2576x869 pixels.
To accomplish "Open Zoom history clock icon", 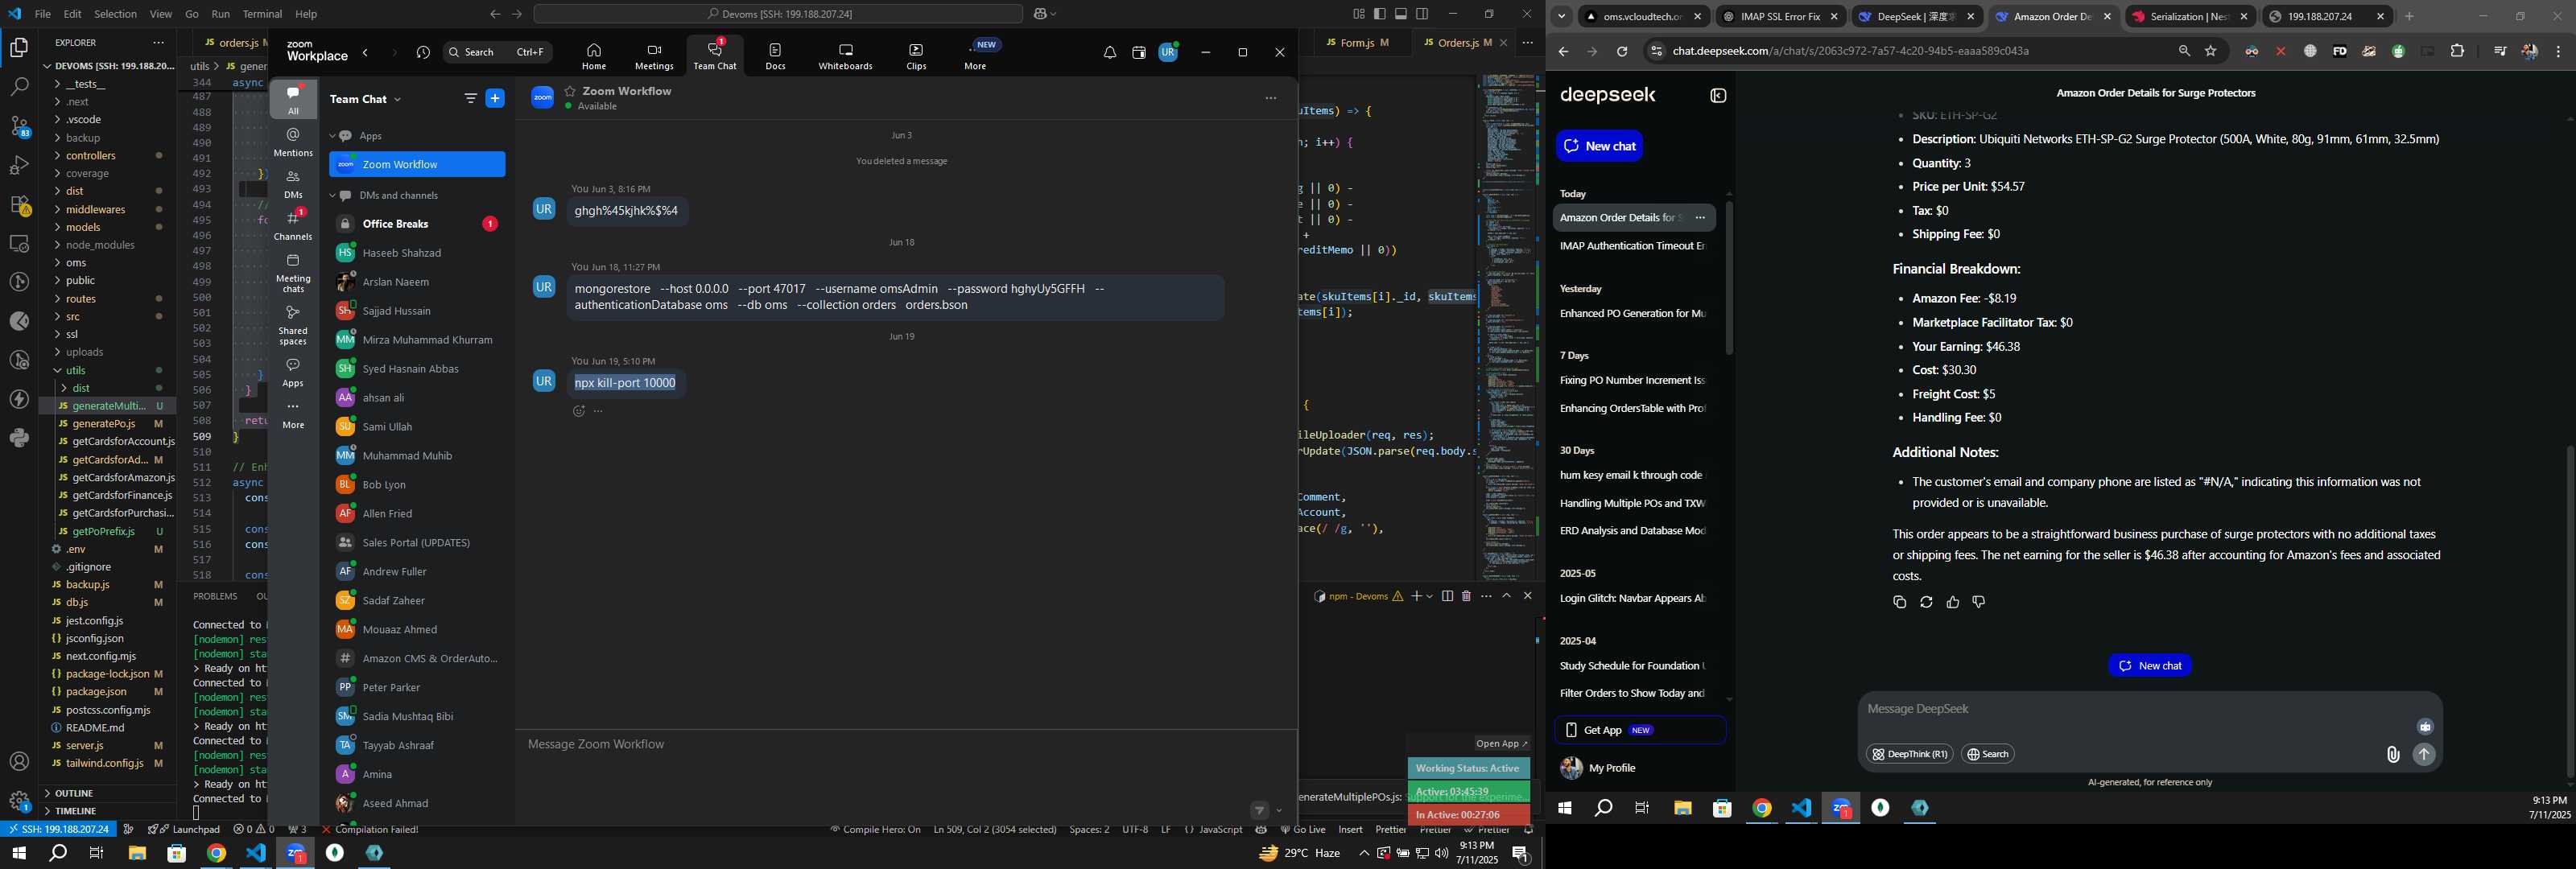I will tap(423, 53).
